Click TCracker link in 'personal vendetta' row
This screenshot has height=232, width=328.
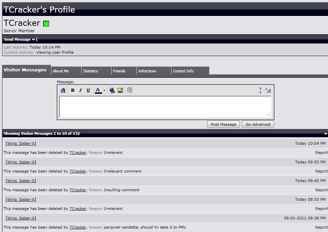(78, 227)
